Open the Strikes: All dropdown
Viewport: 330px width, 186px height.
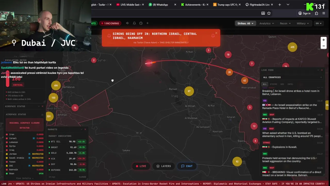[245, 23]
